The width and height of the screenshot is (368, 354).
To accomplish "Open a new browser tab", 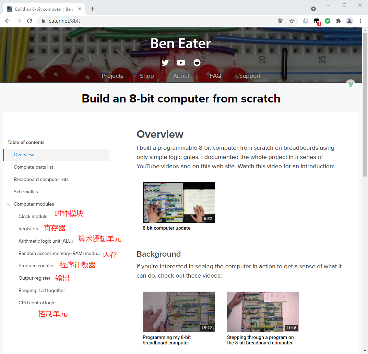I will 93,9.
